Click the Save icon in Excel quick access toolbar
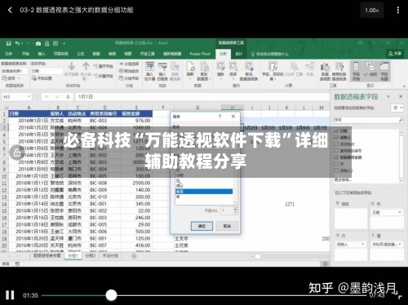The image size is (408, 305). pos(8,43)
